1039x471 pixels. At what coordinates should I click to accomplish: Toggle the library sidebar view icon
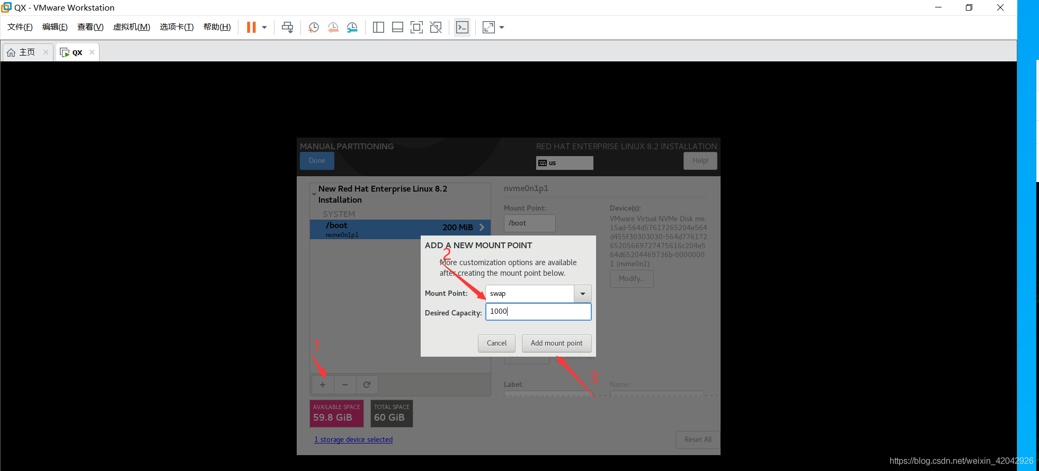(378, 27)
